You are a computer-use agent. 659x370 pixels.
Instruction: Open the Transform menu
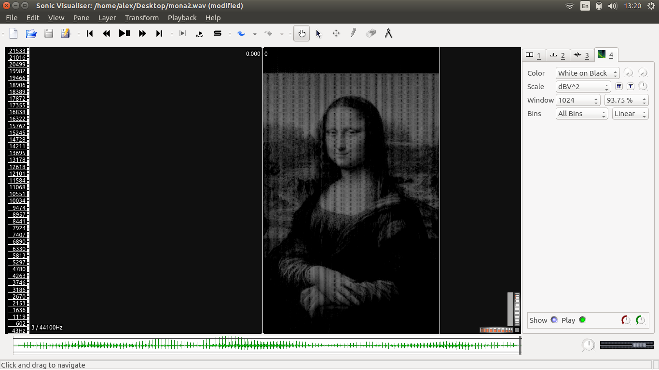click(141, 18)
